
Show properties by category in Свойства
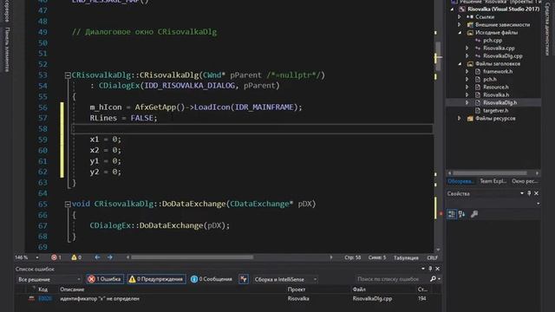click(451, 214)
